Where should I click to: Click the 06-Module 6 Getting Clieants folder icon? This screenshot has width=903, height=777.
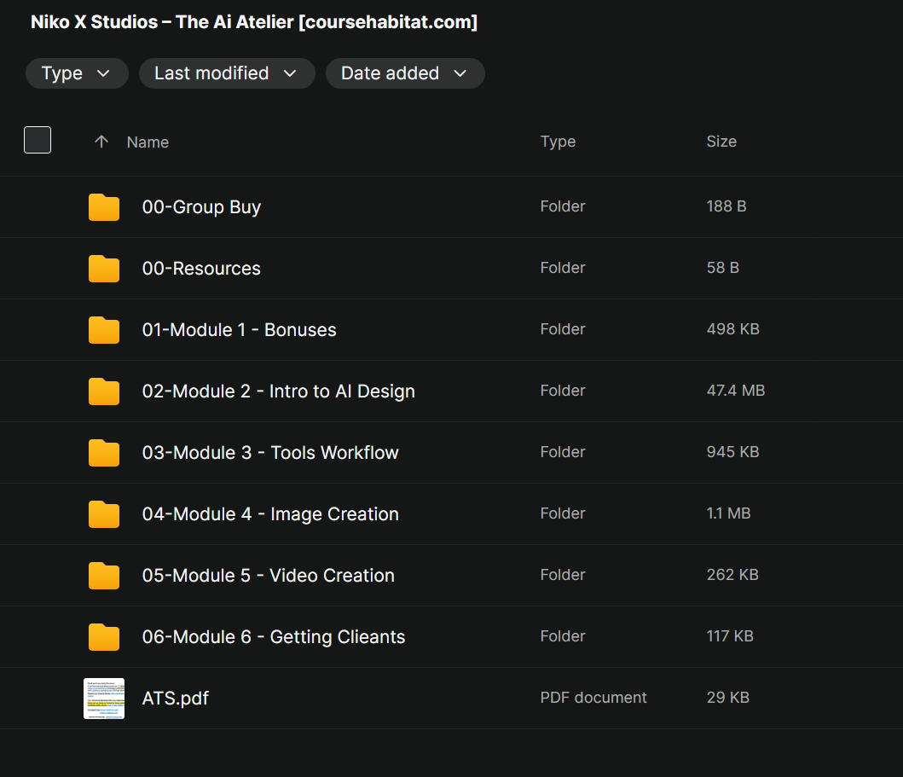point(104,637)
